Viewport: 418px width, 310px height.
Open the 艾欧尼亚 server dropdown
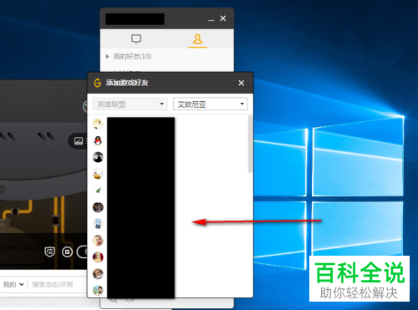pos(211,104)
